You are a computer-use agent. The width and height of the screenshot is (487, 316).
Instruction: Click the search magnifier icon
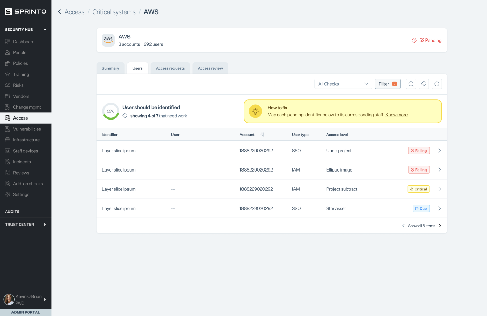click(411, 84)
